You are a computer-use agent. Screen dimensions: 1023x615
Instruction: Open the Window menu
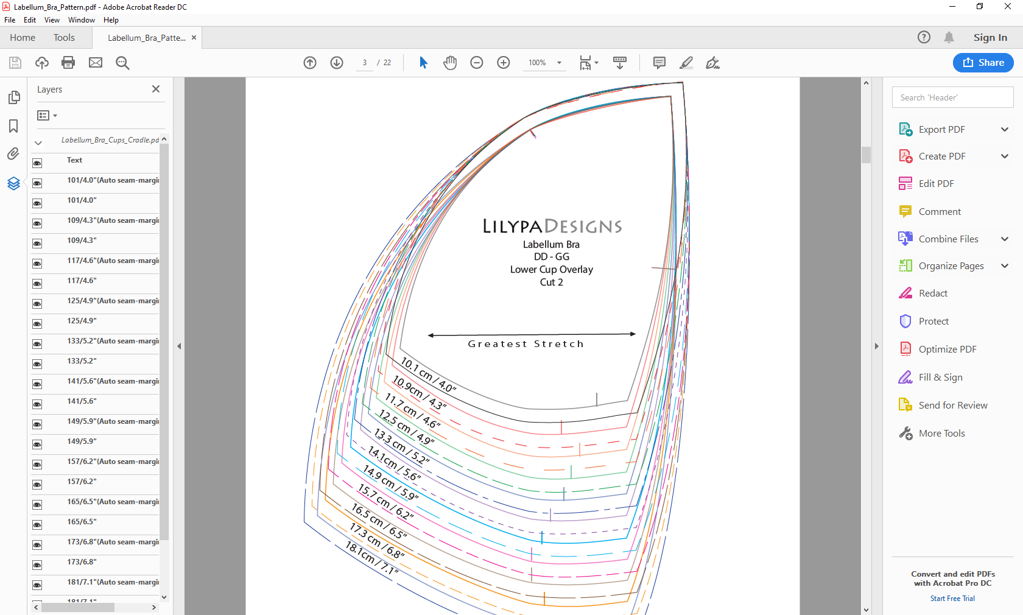(82, 20)
